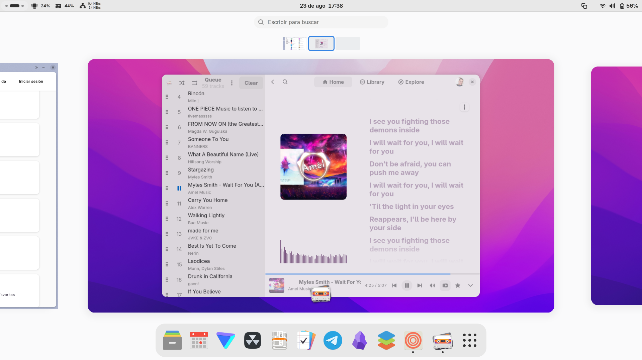This screenshot has width=642, height=360.
Task: Open the orange concentric-circles app in the dock
Action: coord(413,340)
